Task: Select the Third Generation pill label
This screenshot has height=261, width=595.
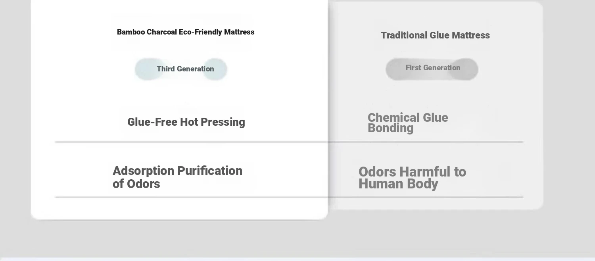Action: (185, 69)
